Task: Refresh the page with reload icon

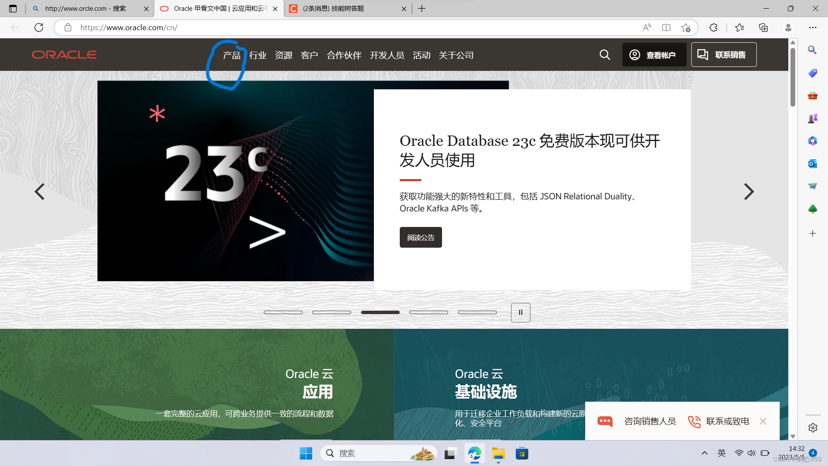Action: click(x=39, y=28)
